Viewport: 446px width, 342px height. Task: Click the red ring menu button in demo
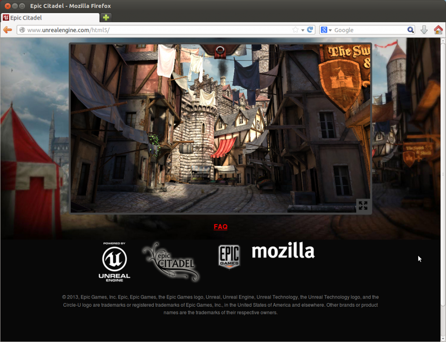click(x=220, y=51)
